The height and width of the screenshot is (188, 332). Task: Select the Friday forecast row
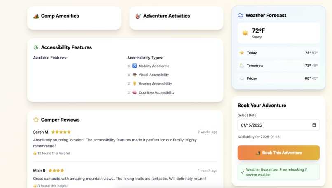pos(278,78)
